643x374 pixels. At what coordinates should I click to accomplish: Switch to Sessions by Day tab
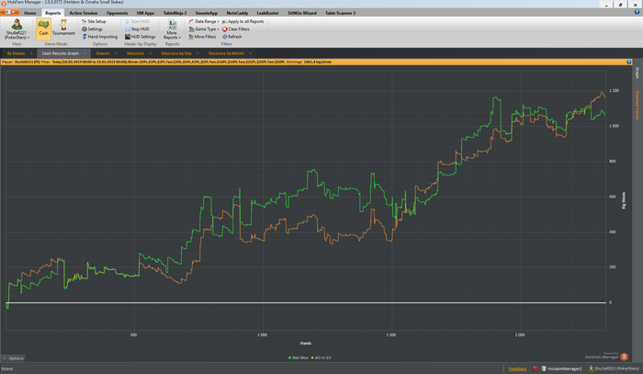pos(176,53)
